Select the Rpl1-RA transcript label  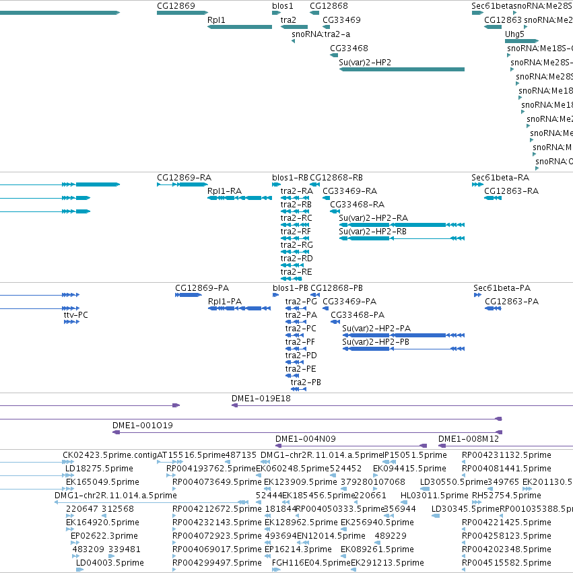pos(224,191)
